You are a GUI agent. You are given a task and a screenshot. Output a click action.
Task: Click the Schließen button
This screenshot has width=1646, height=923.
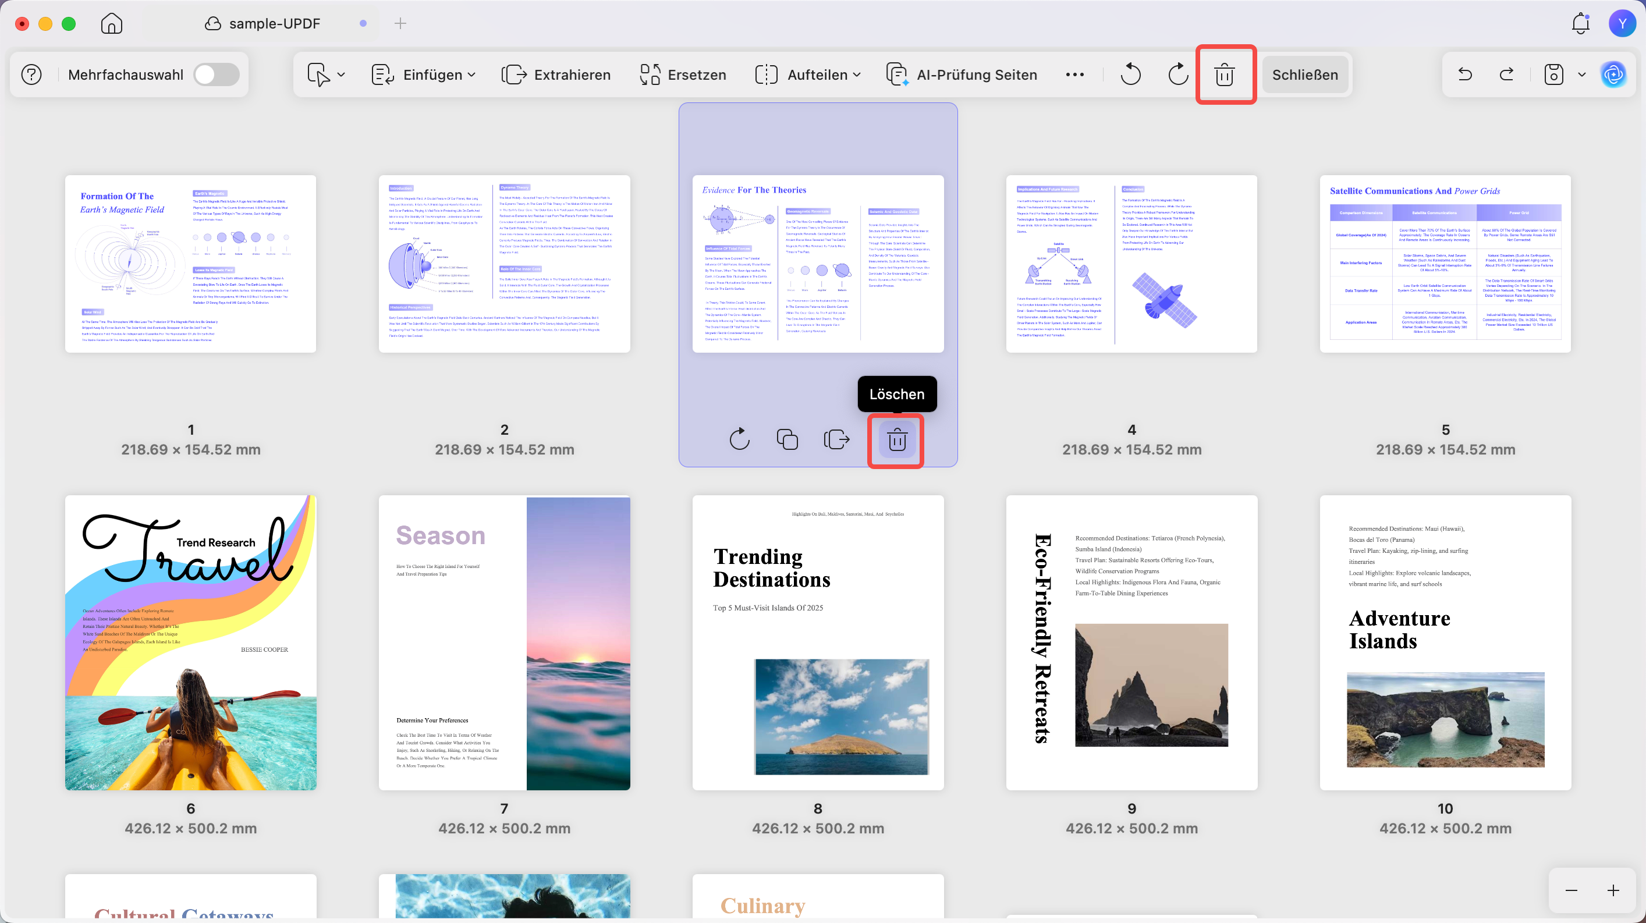pos(1305,74)
